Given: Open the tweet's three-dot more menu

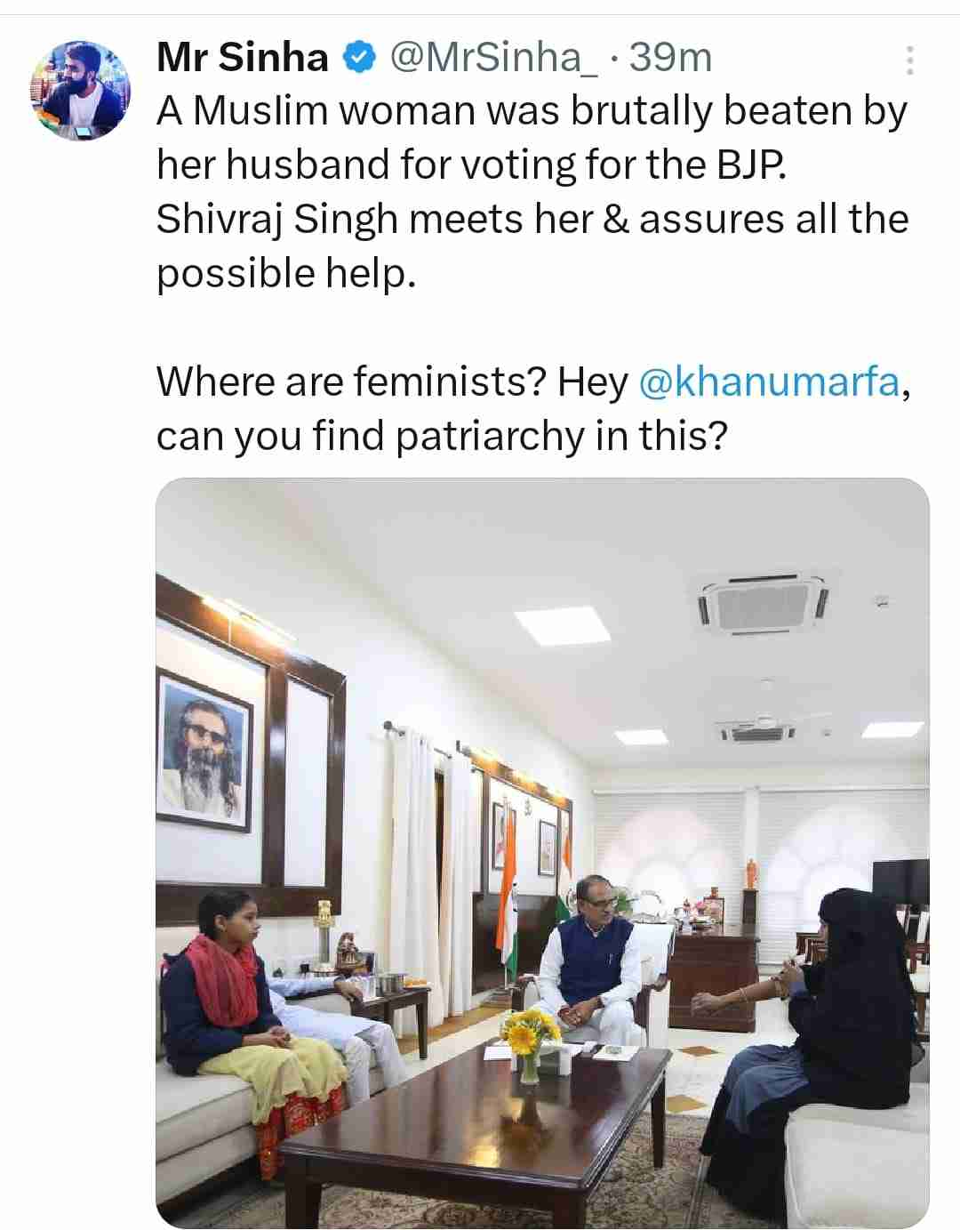Looking at the screenshot, I should 908,60.
